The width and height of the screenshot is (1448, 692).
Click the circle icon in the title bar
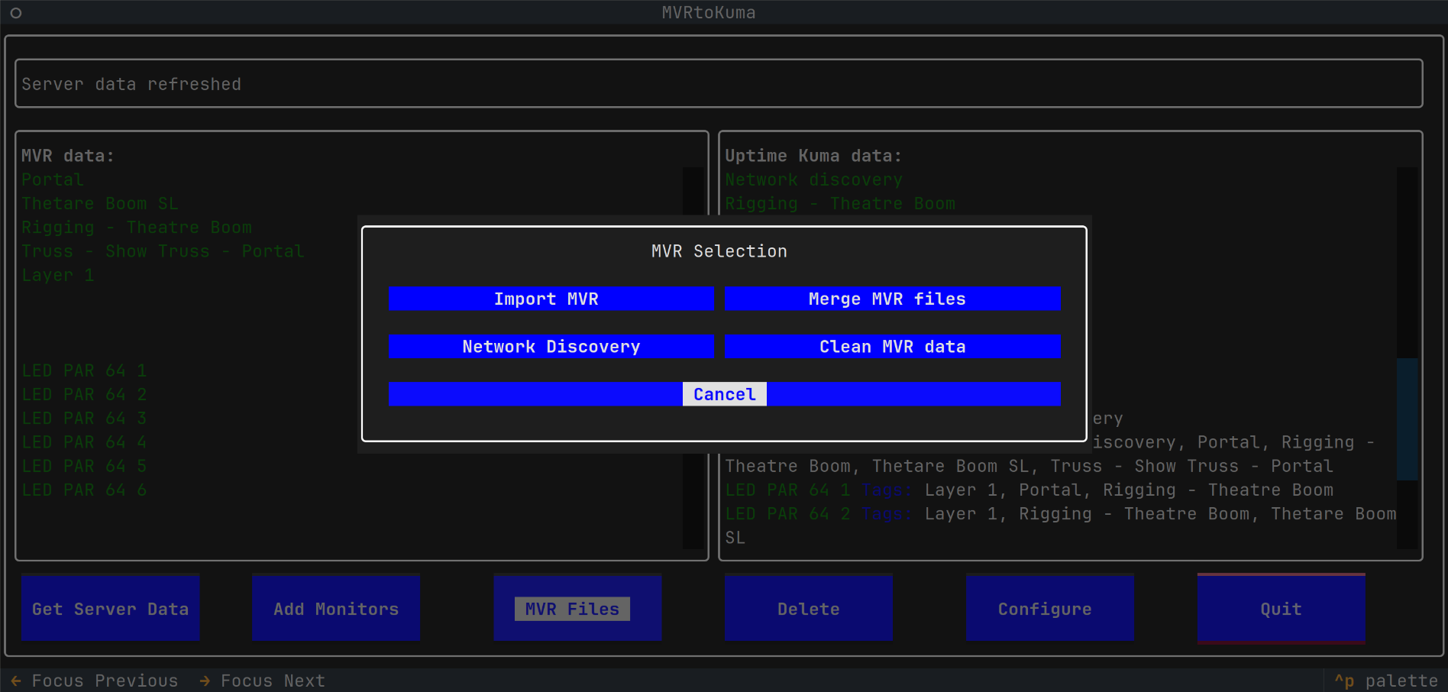tap(15, 13)
